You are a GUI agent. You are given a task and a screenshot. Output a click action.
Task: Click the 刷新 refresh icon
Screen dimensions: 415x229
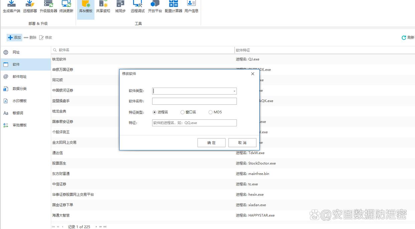tap(404, 38)
